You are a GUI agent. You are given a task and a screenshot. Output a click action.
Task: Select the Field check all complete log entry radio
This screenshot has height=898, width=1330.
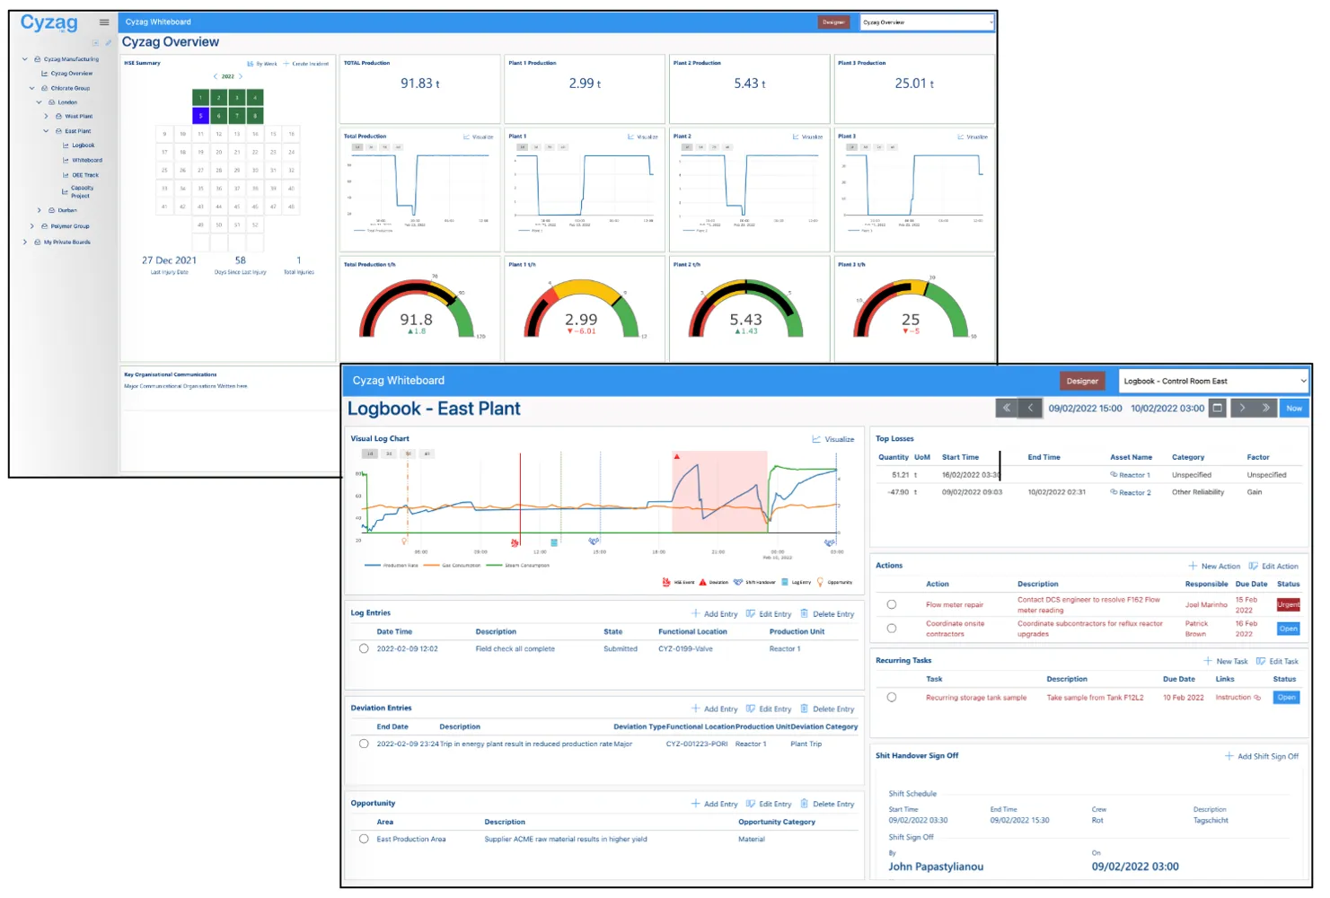click(x=364, y=648)
